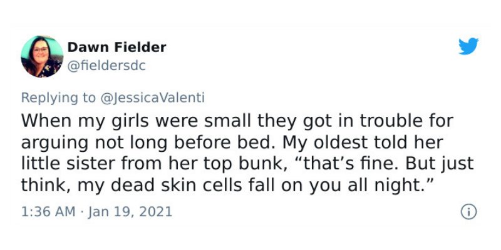This screenshot has width=501, height=250.
Task: Visit the @JessicaValenti mention link
Action: [x=152, y=98]
